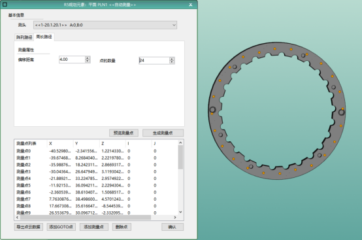The image size is (362, 240).
Task: Click the 点的数量 input showing 24
Action: [154, 60]
